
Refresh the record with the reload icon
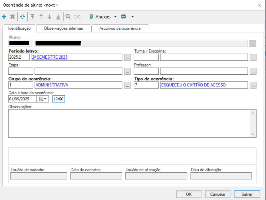pyautogui.click(x=22, y=17)
